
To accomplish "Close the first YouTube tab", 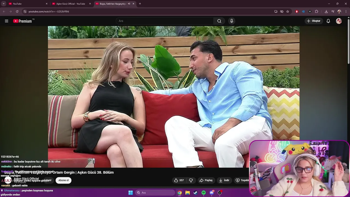I will [x=46, y=4].
